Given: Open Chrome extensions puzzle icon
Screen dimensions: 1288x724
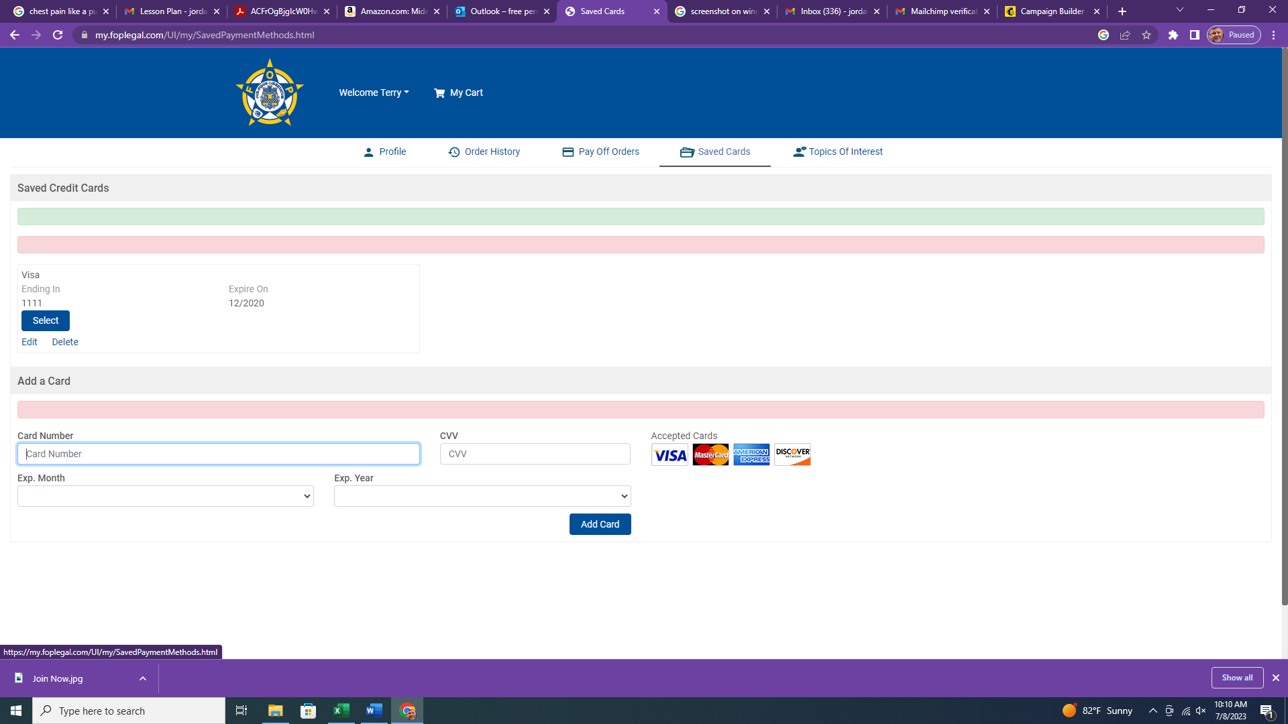Looking at the screenshot, I should click(1173, 35).
